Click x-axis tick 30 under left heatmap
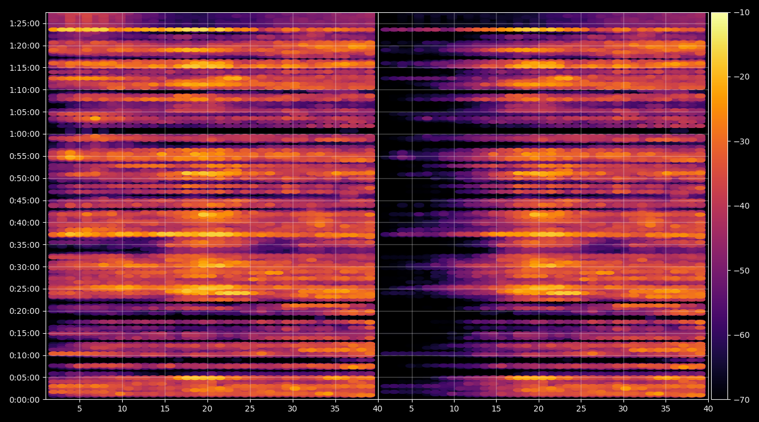The image size is (759, 422). (293, 409)
